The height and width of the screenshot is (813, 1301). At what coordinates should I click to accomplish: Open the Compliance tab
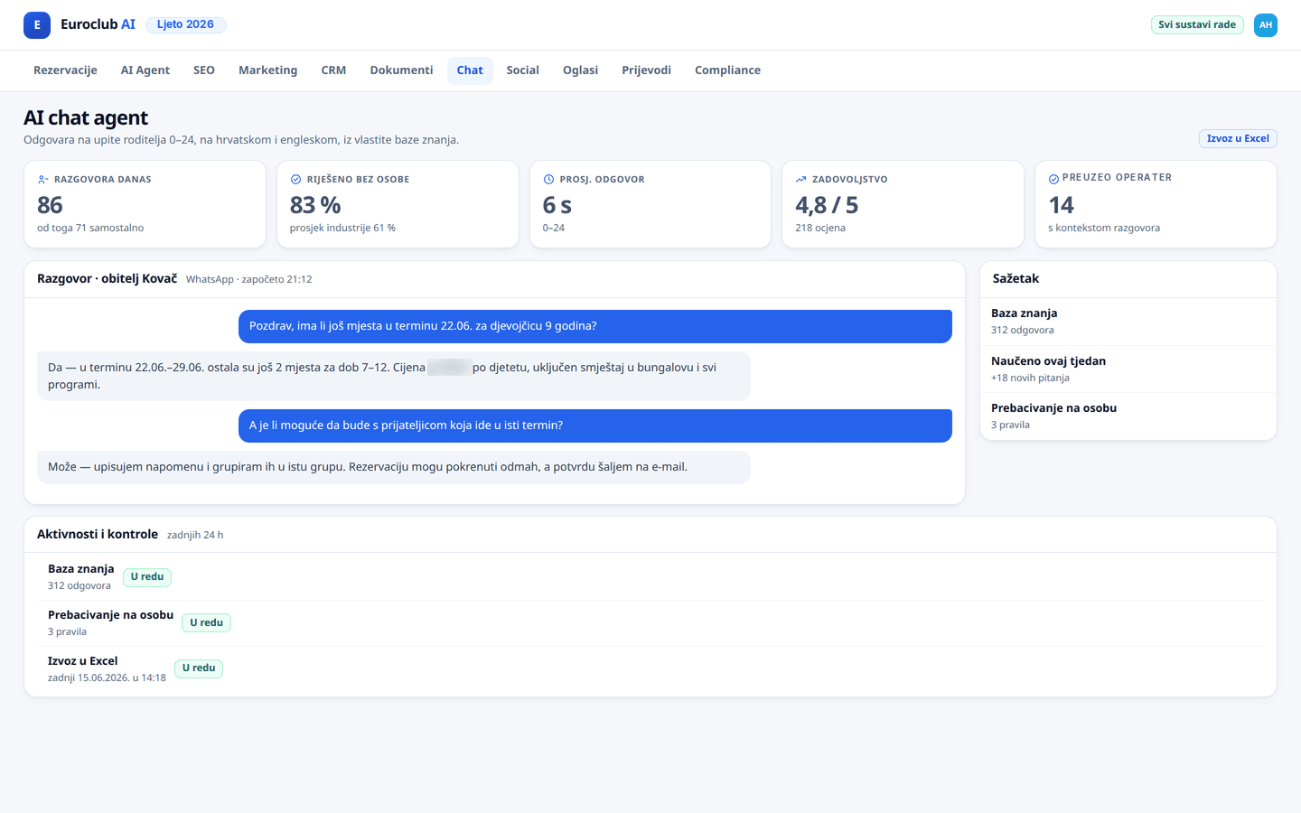tap(727, 70)
